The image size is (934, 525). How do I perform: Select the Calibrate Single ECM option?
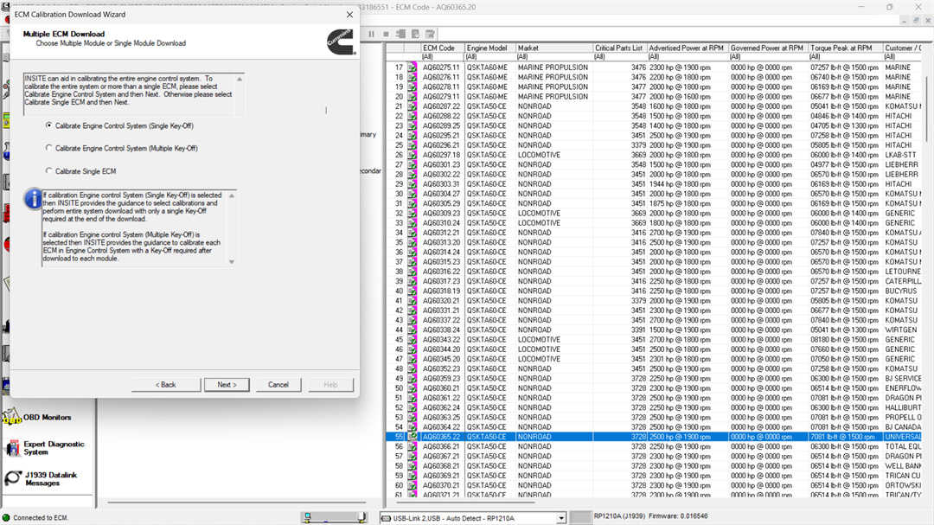tap(49, 171)
